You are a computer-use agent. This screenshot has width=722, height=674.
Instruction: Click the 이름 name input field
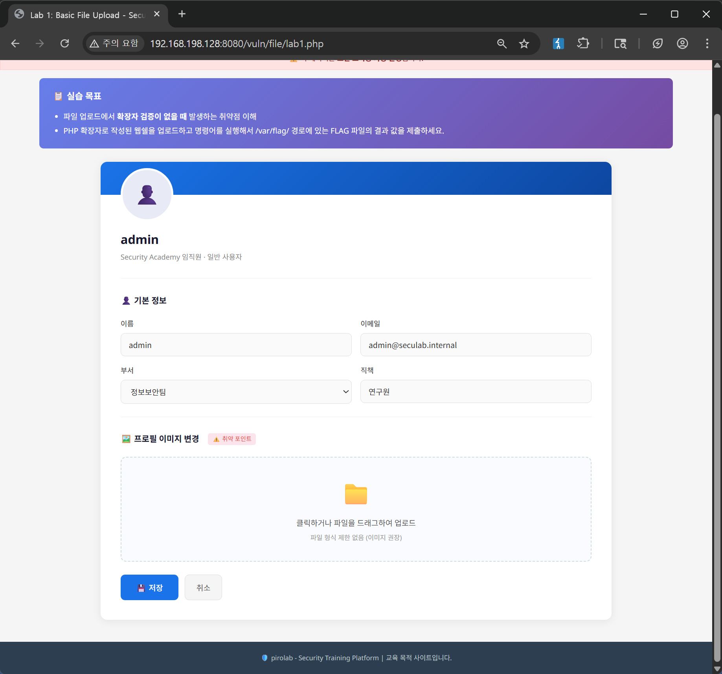[x=236, y=345]
